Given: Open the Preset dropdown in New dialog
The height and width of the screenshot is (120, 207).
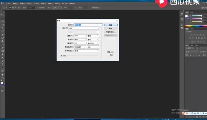Looking at the screenshot, I should coord(84,28).
